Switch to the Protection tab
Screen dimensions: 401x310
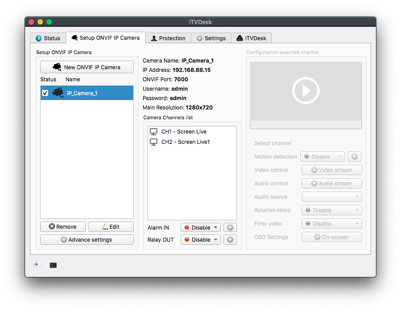coord(168,38)
